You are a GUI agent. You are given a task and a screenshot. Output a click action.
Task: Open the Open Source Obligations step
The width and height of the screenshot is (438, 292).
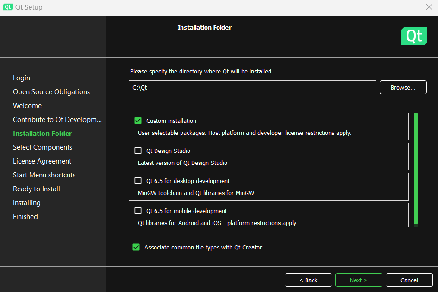coord(51,92)
